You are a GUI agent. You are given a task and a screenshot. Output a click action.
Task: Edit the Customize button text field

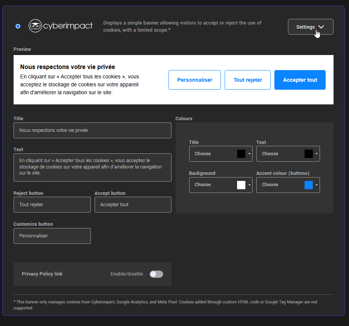[x=52, y=236]
